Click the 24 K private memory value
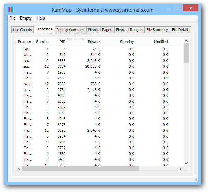 pyautogui.click(x=96, y=49)
